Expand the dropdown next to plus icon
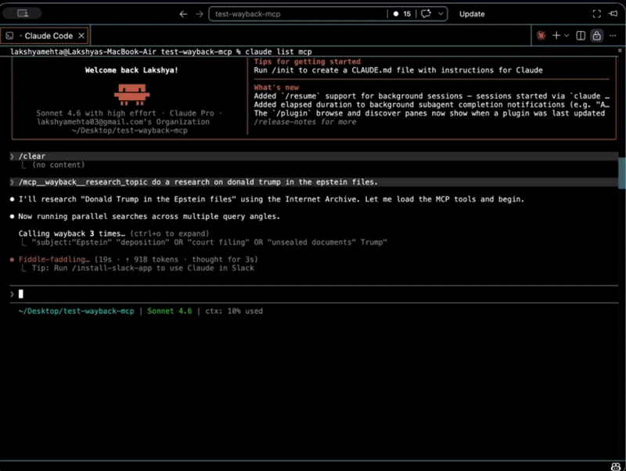Screen dimensions: 626x471 (x=567, y=35)
